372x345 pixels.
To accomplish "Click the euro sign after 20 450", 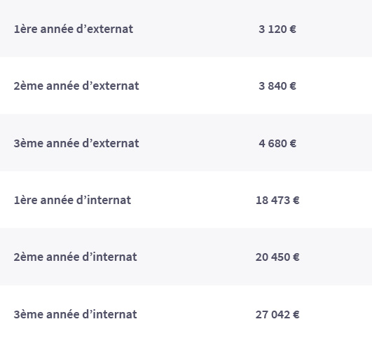I will 296,257.
